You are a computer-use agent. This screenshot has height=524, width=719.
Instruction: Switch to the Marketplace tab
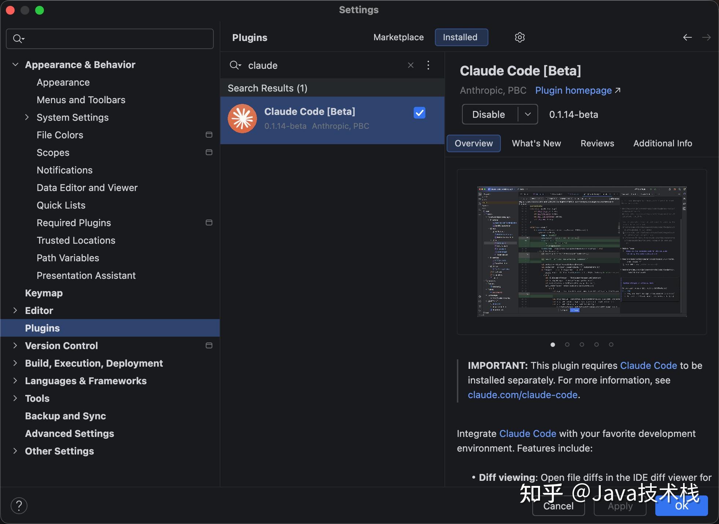click(x=398, y=37)
